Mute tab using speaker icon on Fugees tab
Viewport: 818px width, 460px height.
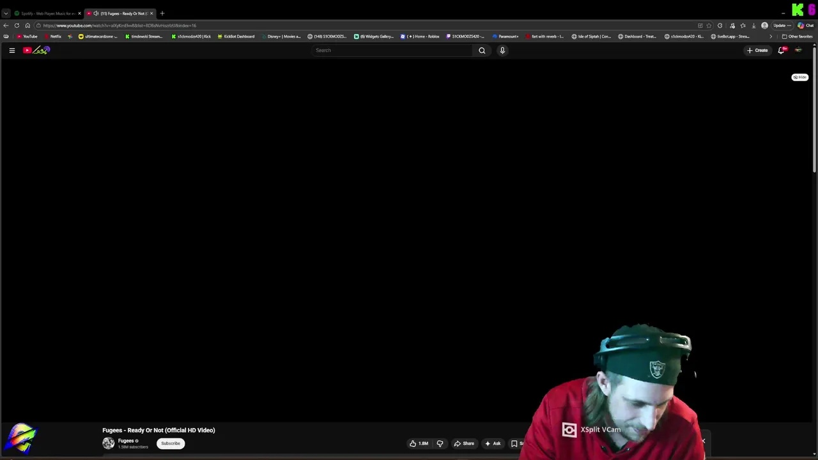click(x=96, y=13)
